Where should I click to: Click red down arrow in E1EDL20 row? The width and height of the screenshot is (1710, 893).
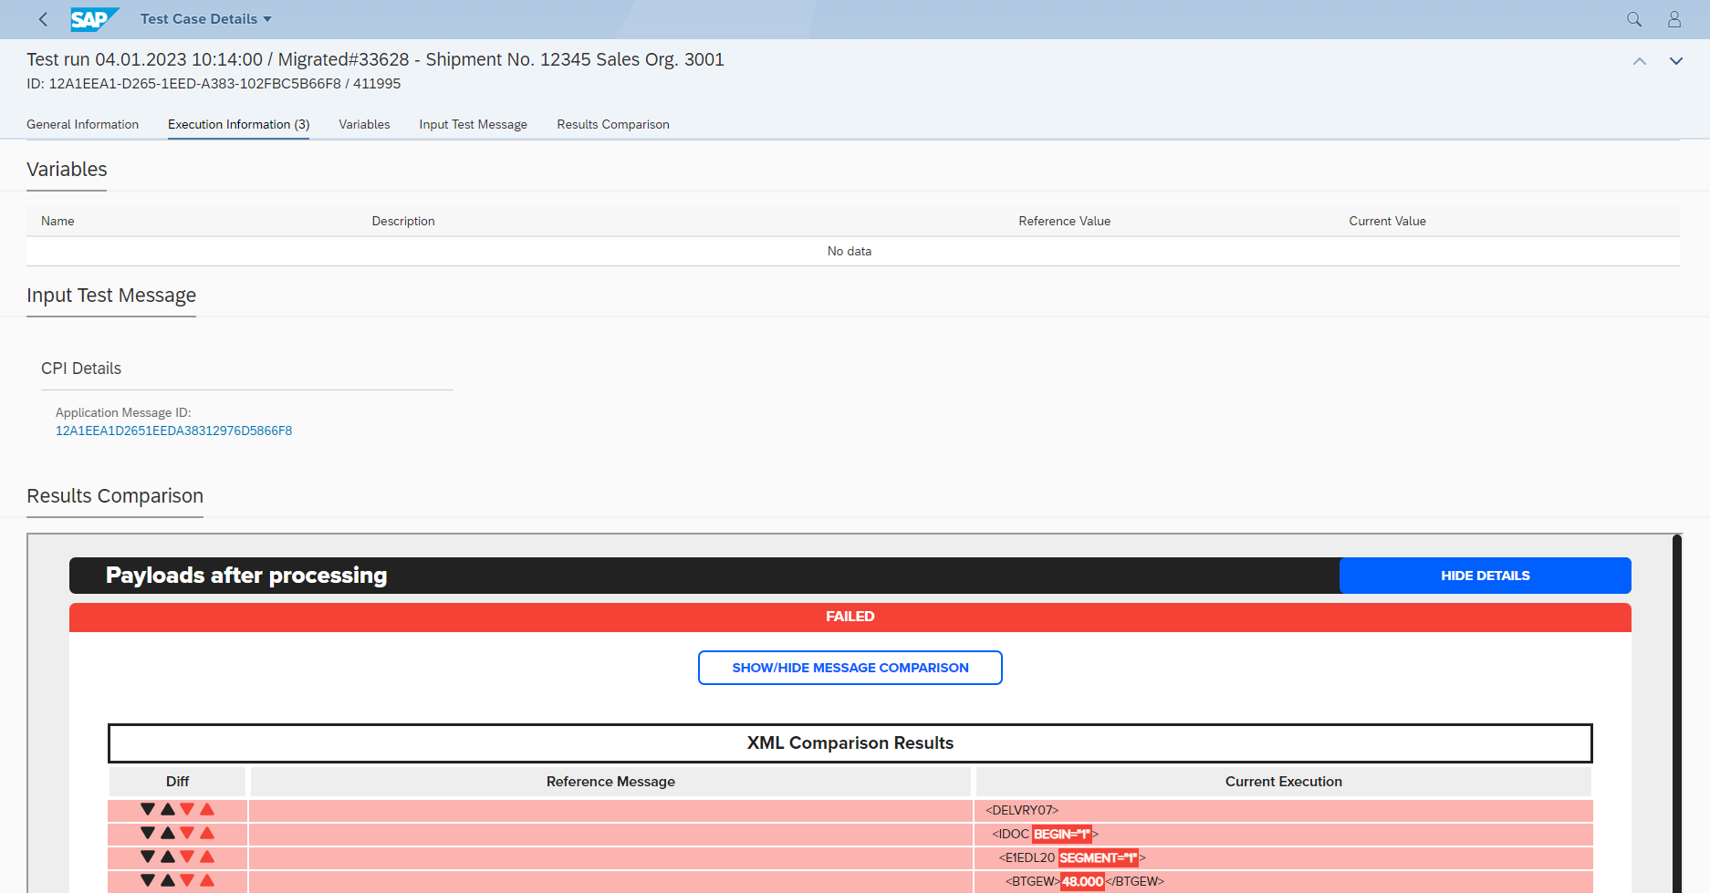tap(187, 857)
